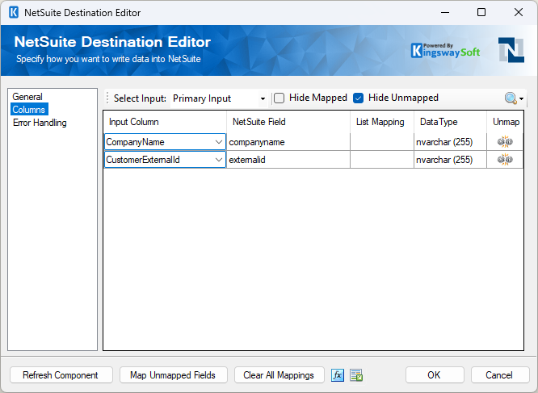Click the NetSuite N logo in banner
Image resolution: width=538 pixels, height=393 pixels.
coord(511,50)
